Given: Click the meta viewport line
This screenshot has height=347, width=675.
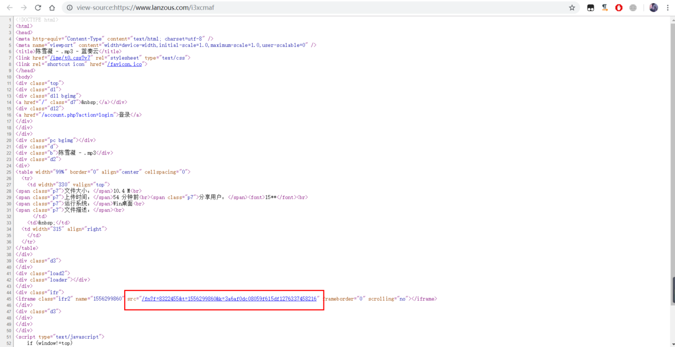Looking at the screenshot, I should pyautogui.click(x=166, y=45).
